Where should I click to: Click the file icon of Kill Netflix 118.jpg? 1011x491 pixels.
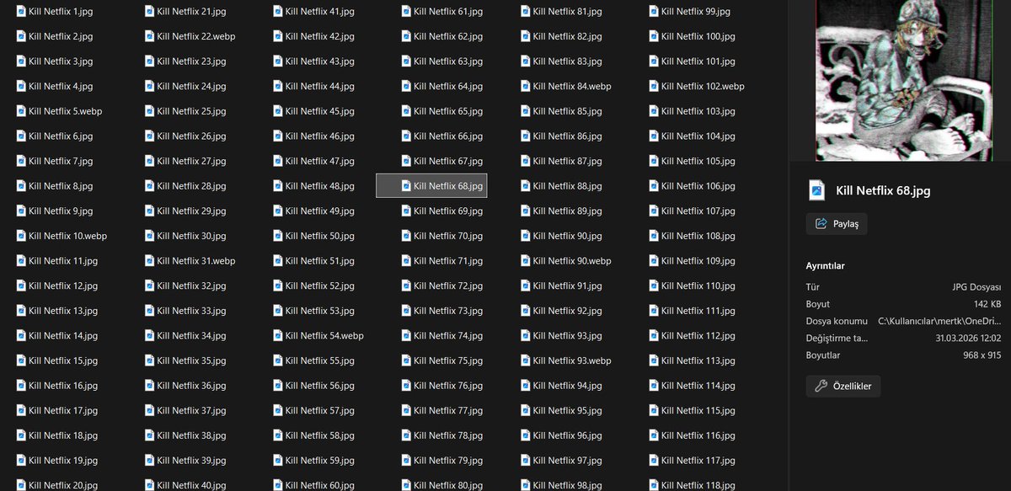point(654,485)
